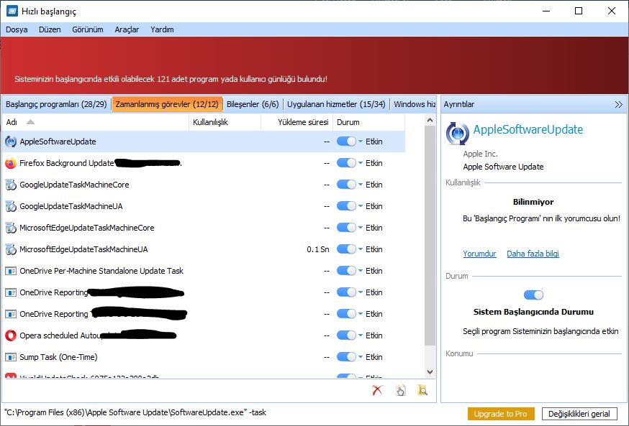Click the SoftwareUpdate.exe command path text
The image size is (629, 426).
pyautogui.click(x=135, y=412)
